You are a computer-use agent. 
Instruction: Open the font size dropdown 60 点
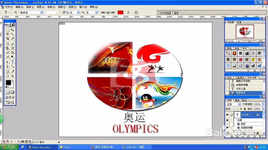(x=78, y=13)
